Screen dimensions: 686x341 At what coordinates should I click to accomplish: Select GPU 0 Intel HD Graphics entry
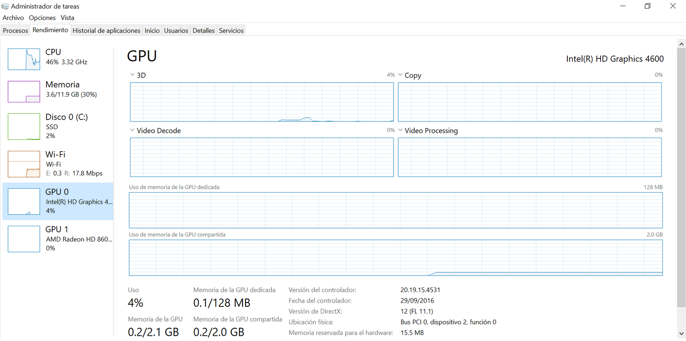[58, 201]
